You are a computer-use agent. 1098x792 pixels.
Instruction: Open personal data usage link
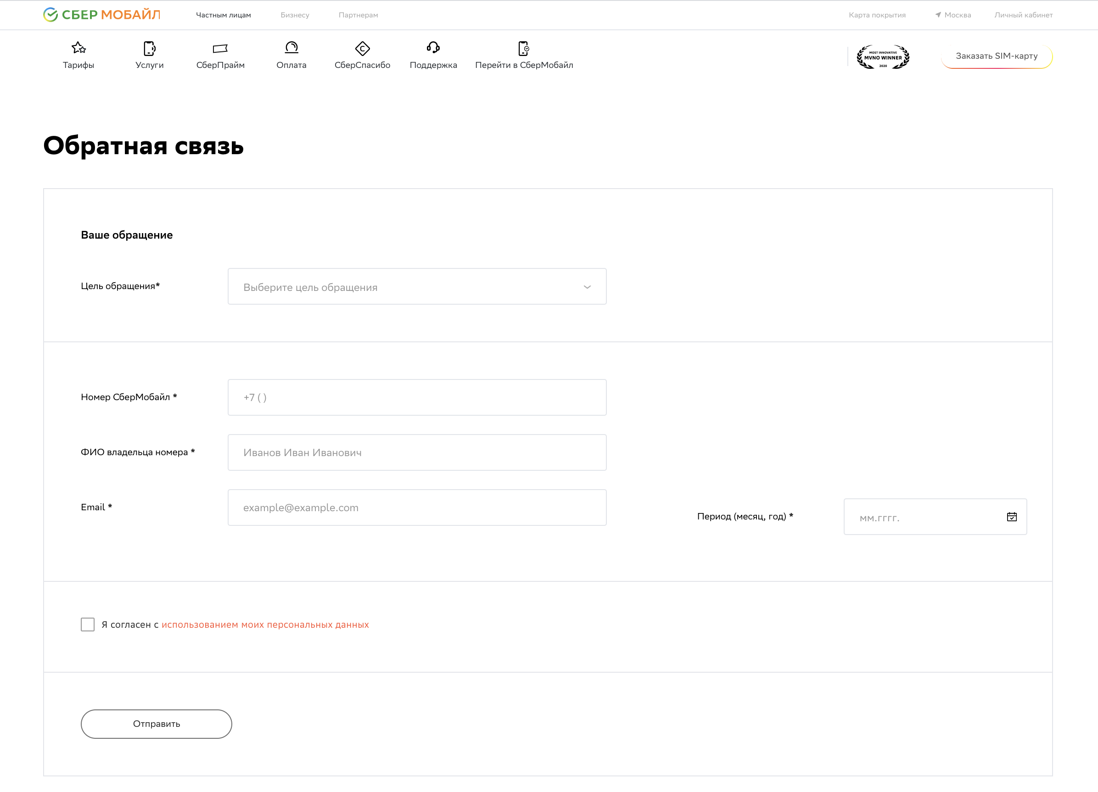tap(265, 625)
